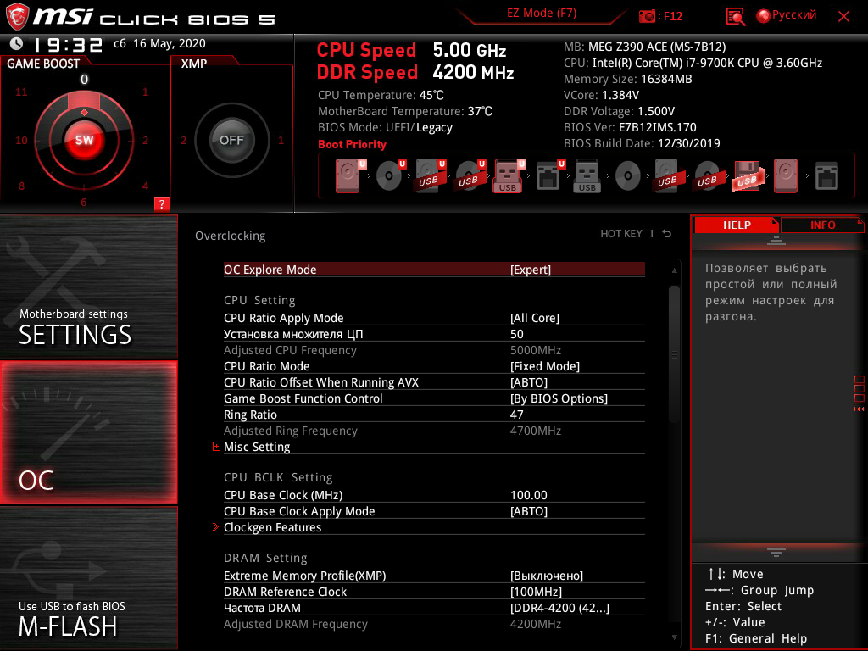Edit the Ring Ratio value 47
The image size is (868, 651).
coord(516,414)
